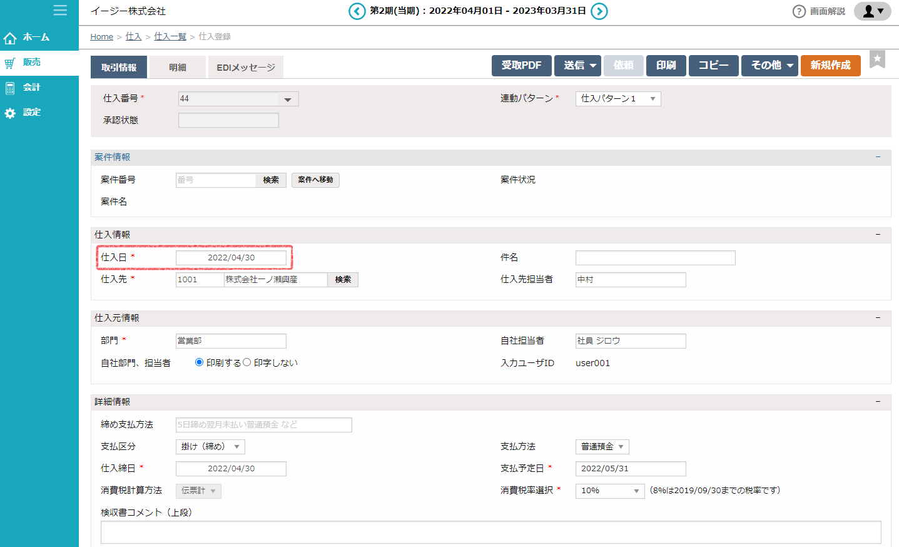This screenshot has height=547, width=899.
Task: Go to next fiscal period arrow
Action: pyautogui.click(x=599, y=11)
